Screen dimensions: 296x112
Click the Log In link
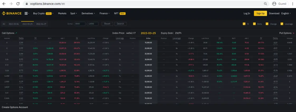coord(247,13)
